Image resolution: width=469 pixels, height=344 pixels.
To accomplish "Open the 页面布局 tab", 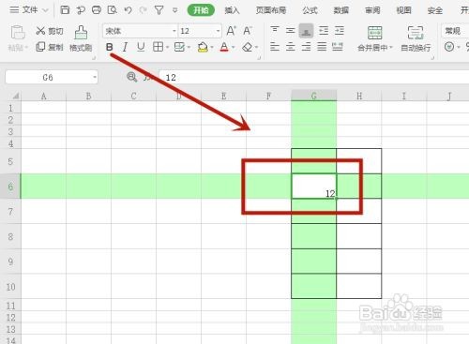I will click(271, 10).
